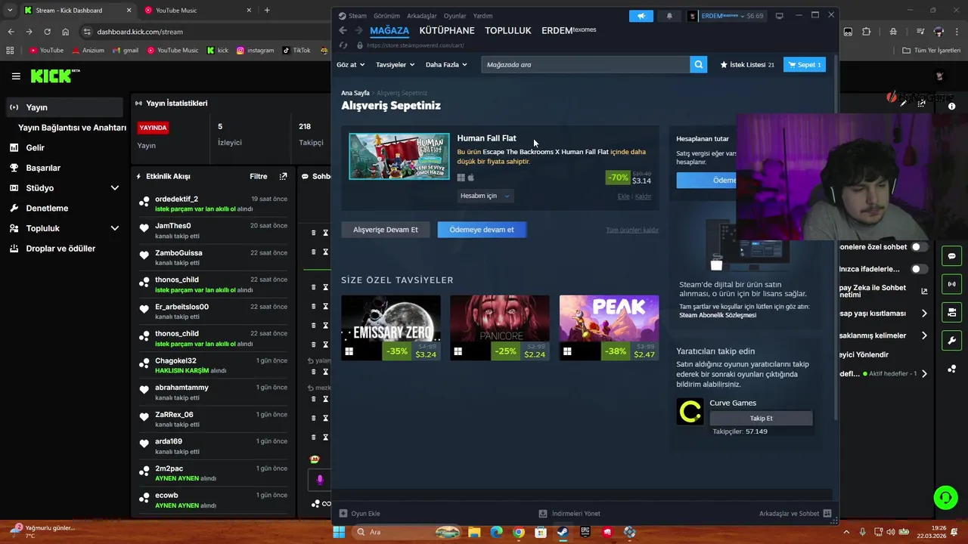The width and height of the screenshot is (968, 544).
Task: Open the Panicore recommendation
Action: (x=500, y=328)
